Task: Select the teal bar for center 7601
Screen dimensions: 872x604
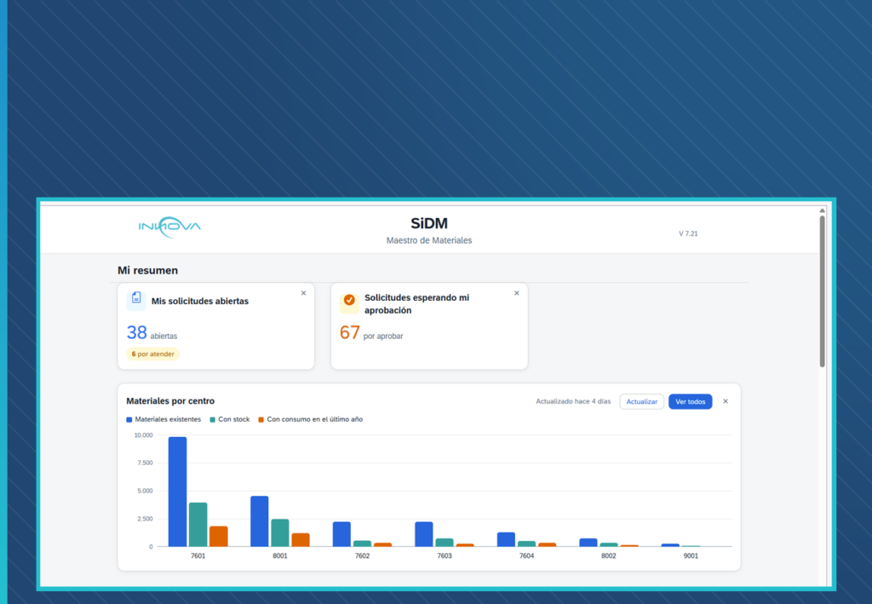Action: pyautogui.click(x=198, y=525)
